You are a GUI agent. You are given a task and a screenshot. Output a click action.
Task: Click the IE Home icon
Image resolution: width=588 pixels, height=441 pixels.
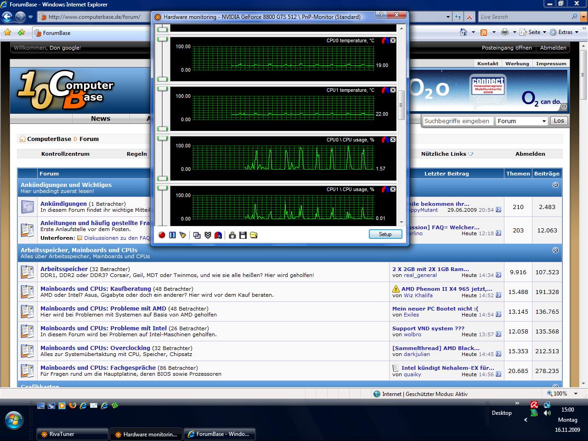[464, 32]
